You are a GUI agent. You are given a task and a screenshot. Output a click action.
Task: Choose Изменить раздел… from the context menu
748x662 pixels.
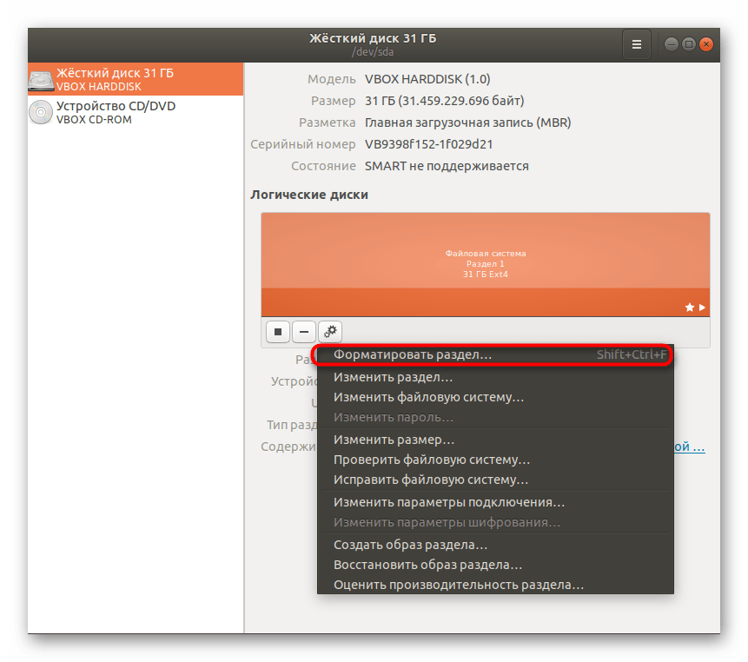click(393, 377)
